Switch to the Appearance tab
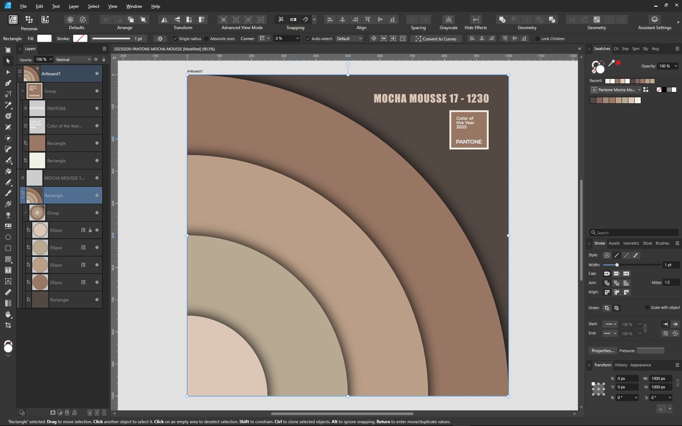The image size is (682, 426). [640, 365]
